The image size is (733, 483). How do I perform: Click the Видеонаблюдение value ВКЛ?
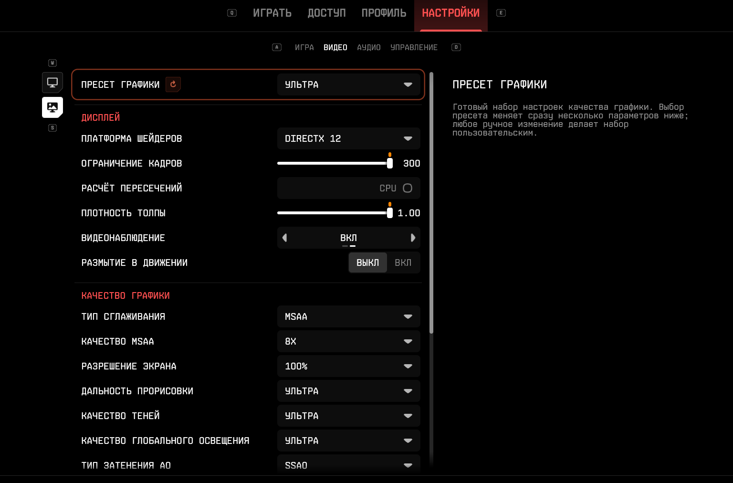click(x=349, y=238)
